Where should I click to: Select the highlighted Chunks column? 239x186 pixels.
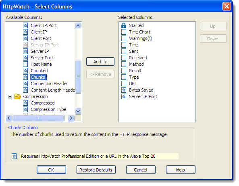click(38, 77)
